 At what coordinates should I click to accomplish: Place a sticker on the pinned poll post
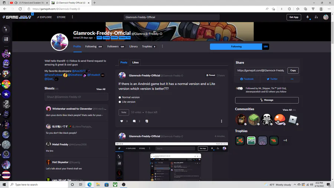[147, 121]
